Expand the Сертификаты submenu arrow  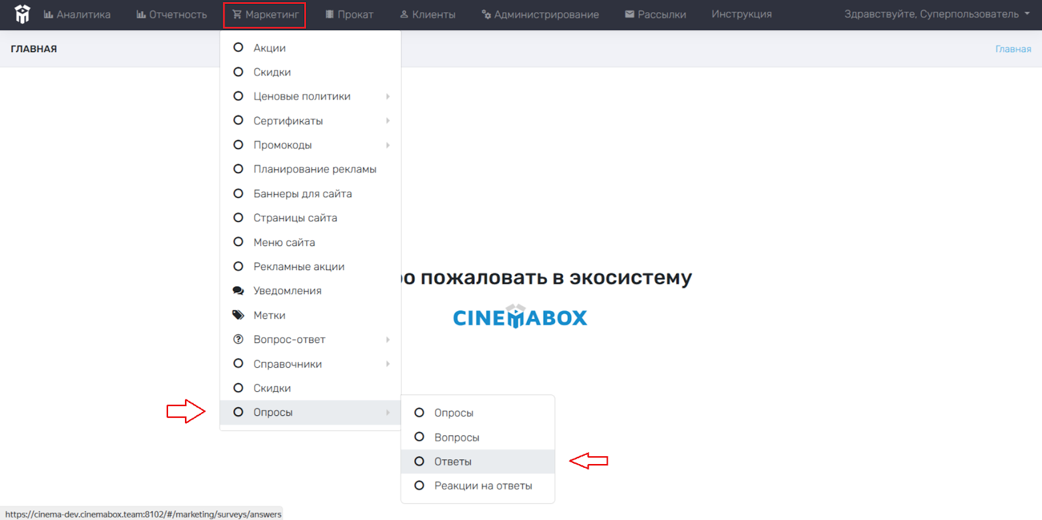click(388, 120)
